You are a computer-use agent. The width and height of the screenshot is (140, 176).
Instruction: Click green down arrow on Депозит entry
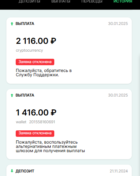click(12, 171)
